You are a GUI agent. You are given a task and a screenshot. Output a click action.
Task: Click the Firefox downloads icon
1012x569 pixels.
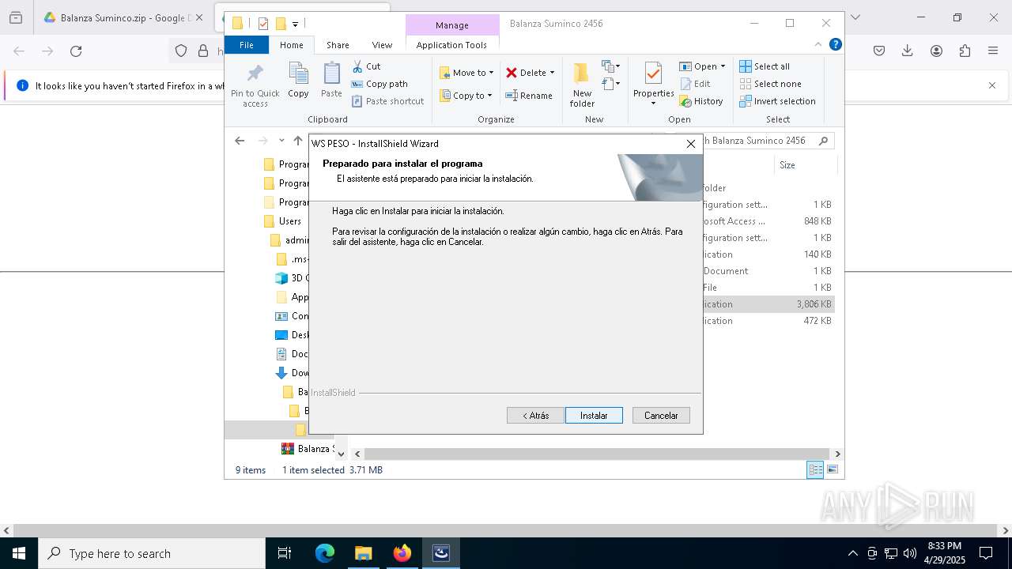pos(908,51)
